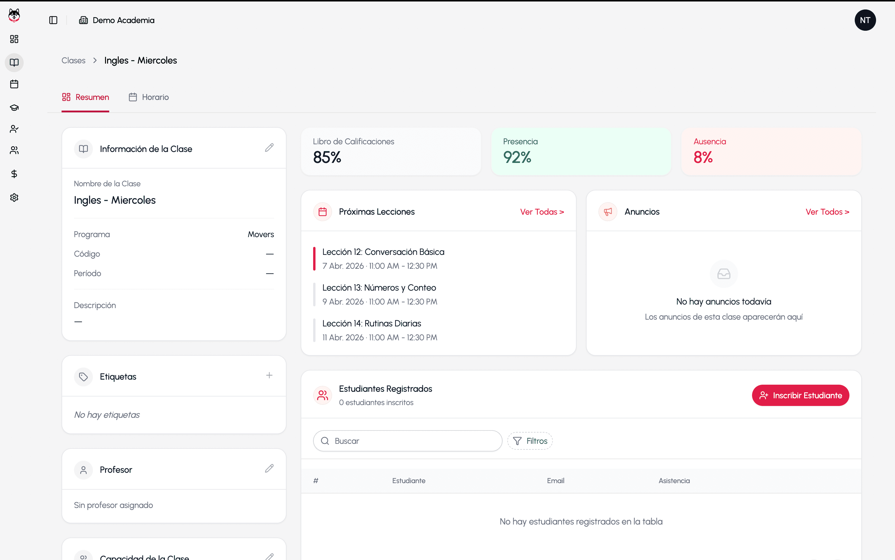The image size is (895, 560).
Task: Open the Libro de Calificaciones 85% card
Action: (391, 151)
